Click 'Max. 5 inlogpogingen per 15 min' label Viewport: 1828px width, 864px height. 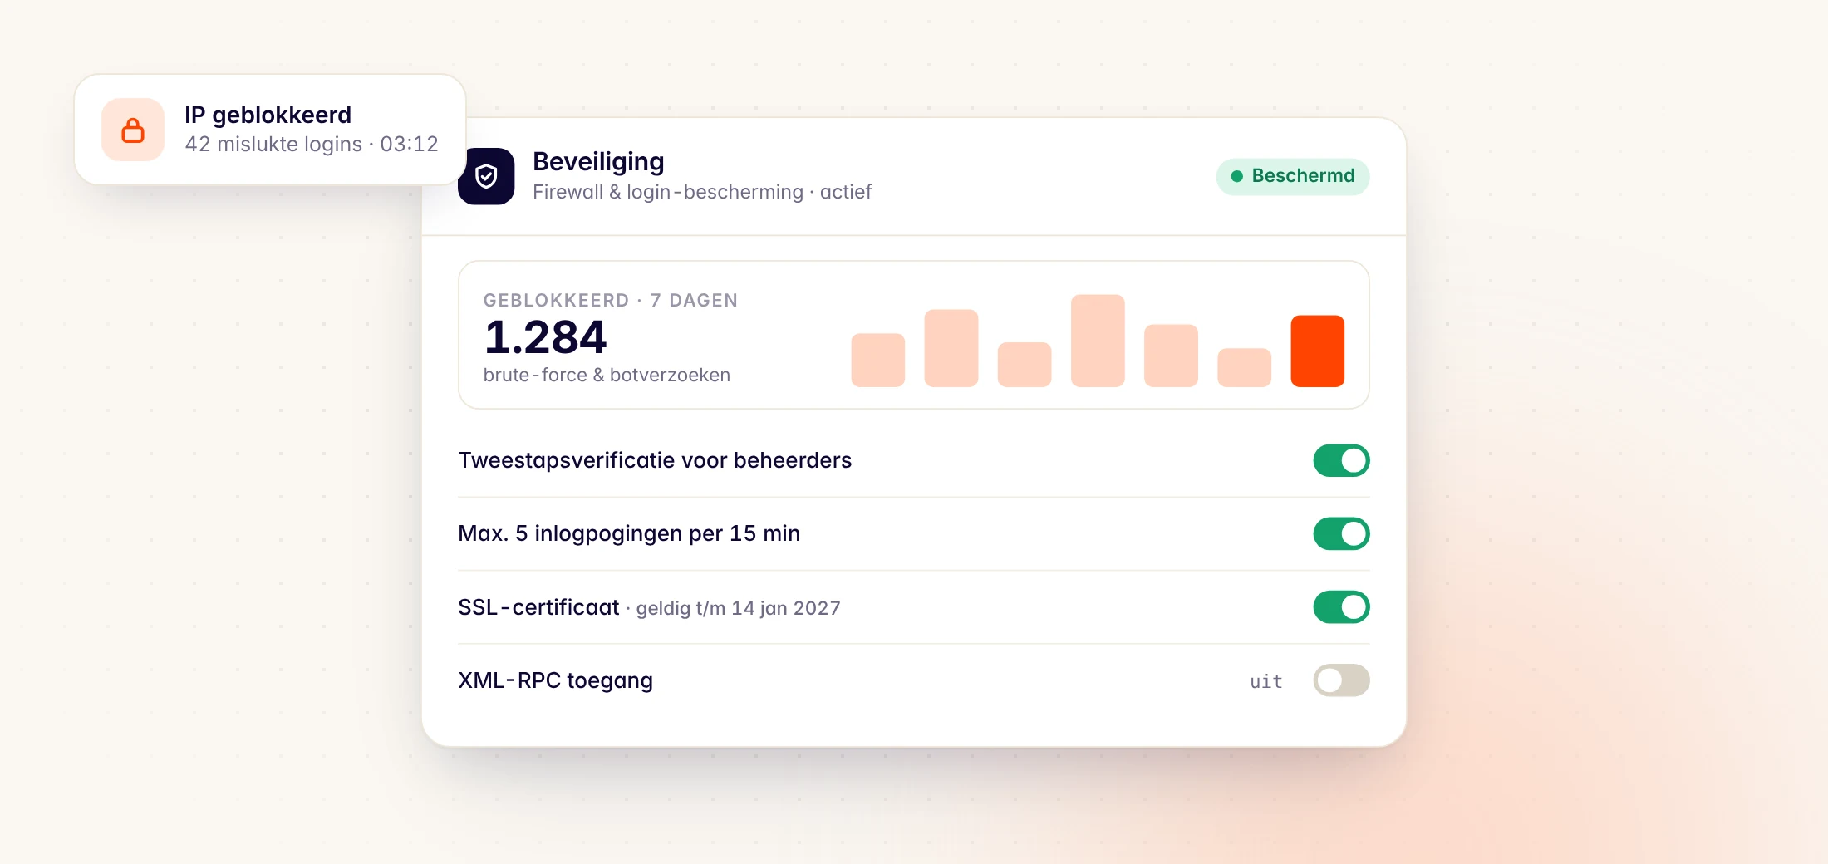point(629,533)
